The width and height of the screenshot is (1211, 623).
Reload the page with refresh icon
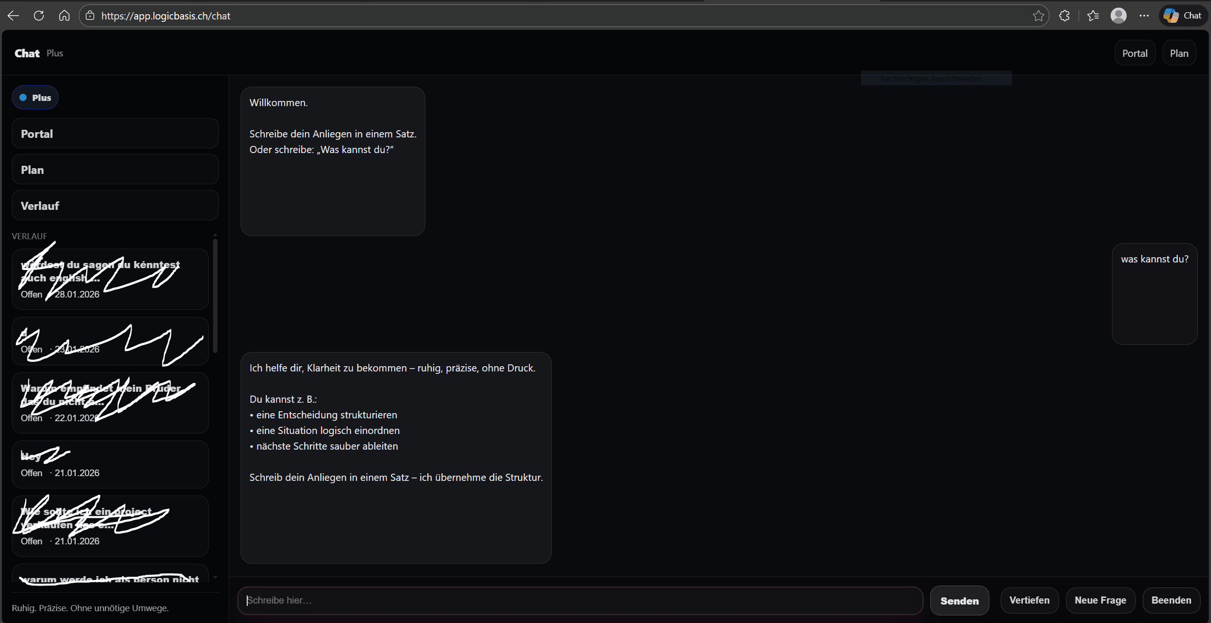pos(39,16)
